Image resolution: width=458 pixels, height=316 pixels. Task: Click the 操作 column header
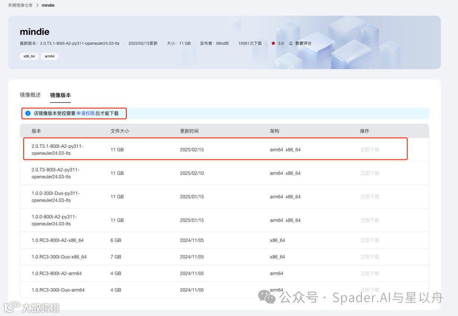click(x=365, y=131)
